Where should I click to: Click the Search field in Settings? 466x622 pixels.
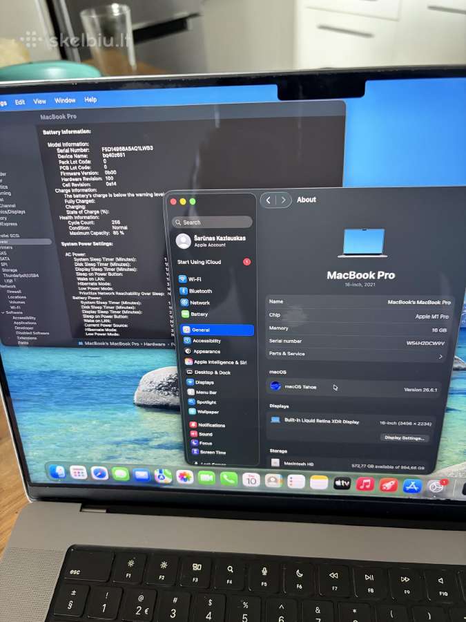pyautogui.click(x=212, y=222)
